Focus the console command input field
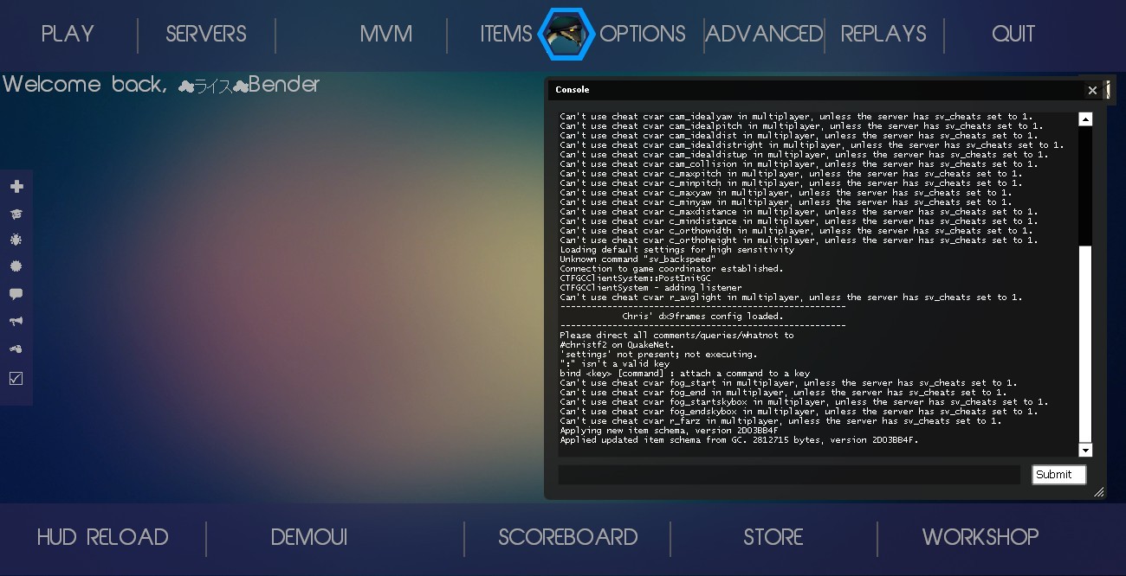 tap(789, 475)
